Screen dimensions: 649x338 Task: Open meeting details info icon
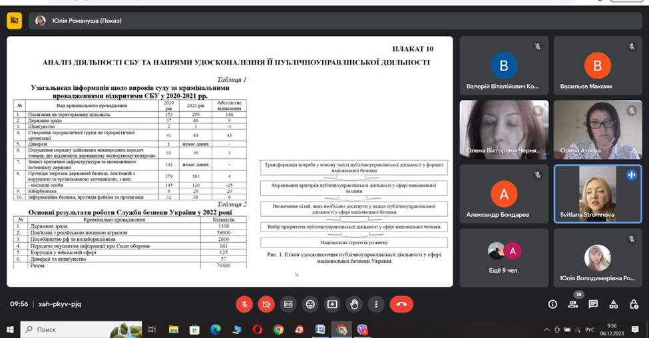coord(552,305)
